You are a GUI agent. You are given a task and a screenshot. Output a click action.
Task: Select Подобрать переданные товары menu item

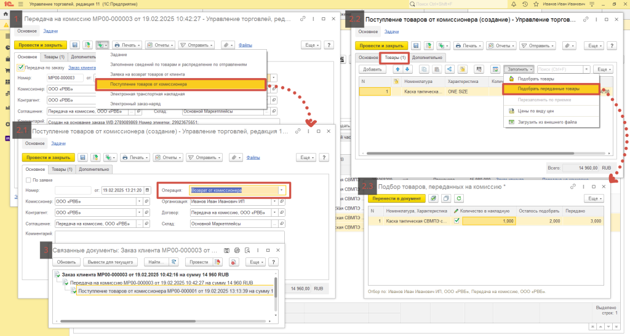pyautogui.click(x=551, y=88)
